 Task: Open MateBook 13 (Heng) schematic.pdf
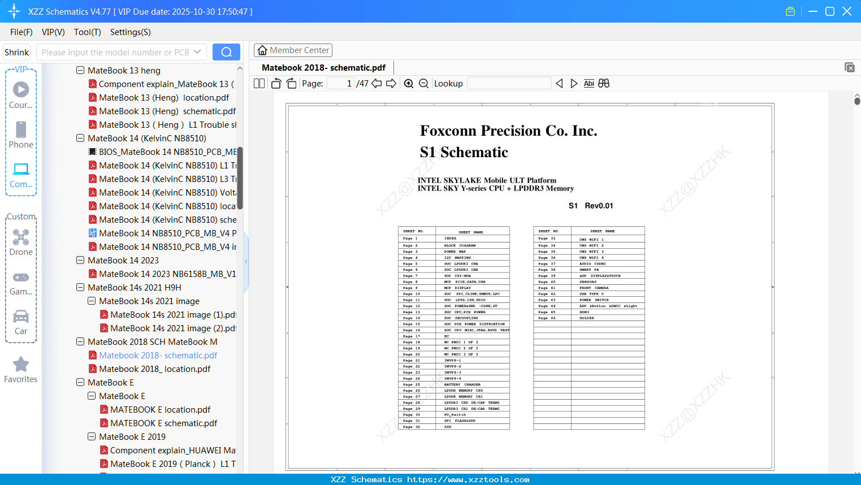(x=167, y=111)
